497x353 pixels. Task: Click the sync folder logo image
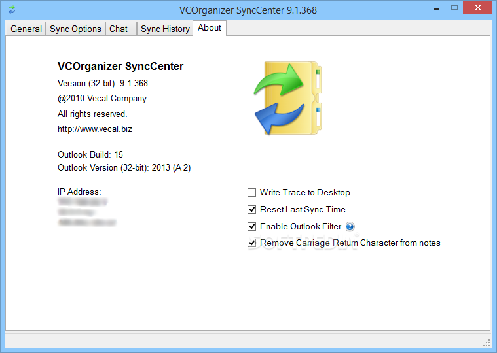click(x=288, y=98)
